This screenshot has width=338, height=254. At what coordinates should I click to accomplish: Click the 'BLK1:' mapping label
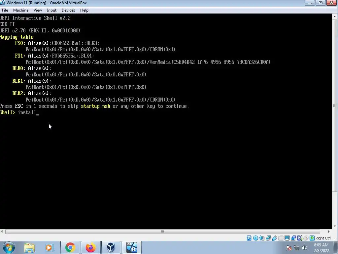pyautogui.click(x=19, y=81)
